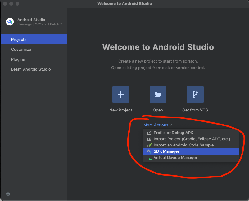
Task: Click the Android Studio name in sidebar
Action: [31, 20]
